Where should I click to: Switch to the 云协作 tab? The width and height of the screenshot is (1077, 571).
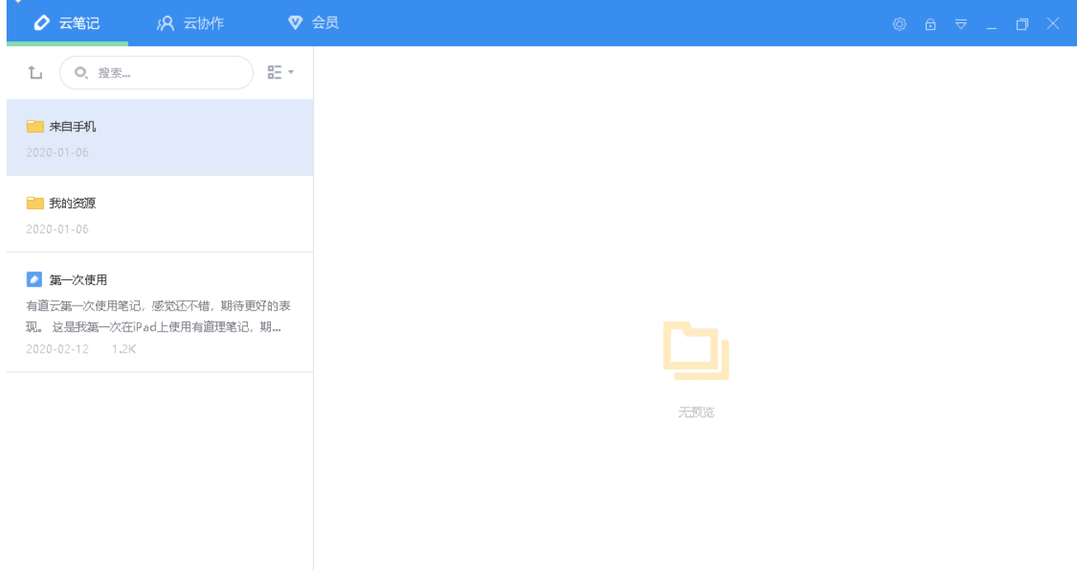pos(191,23)
